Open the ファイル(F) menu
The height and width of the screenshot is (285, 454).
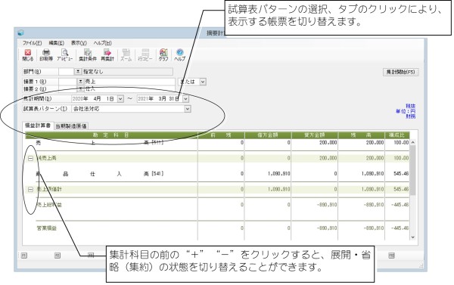[32, 43]
